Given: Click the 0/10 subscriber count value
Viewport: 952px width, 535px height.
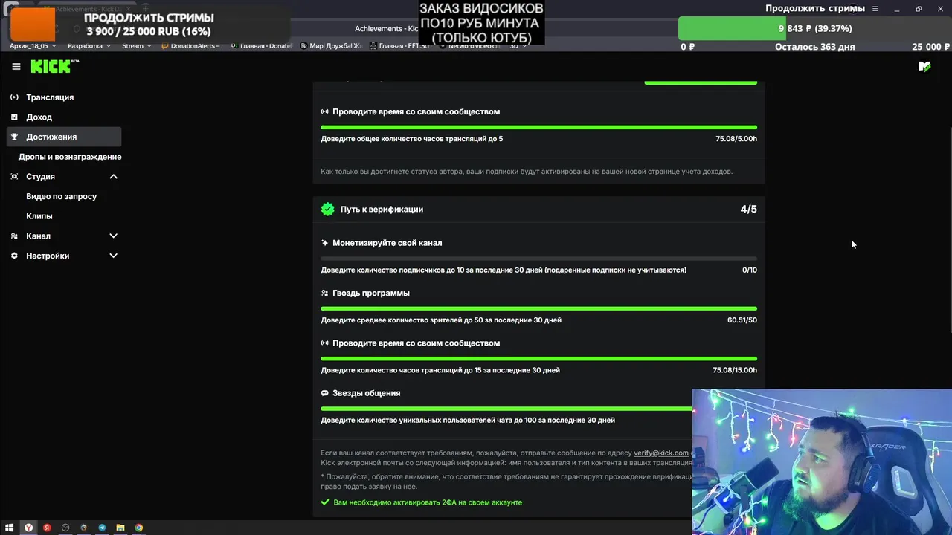Looking at the screenshot, I should click(x=749, y=270).
